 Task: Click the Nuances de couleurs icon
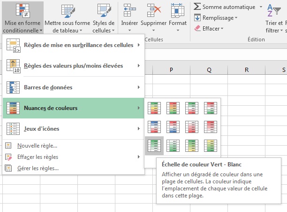point(13,108)
